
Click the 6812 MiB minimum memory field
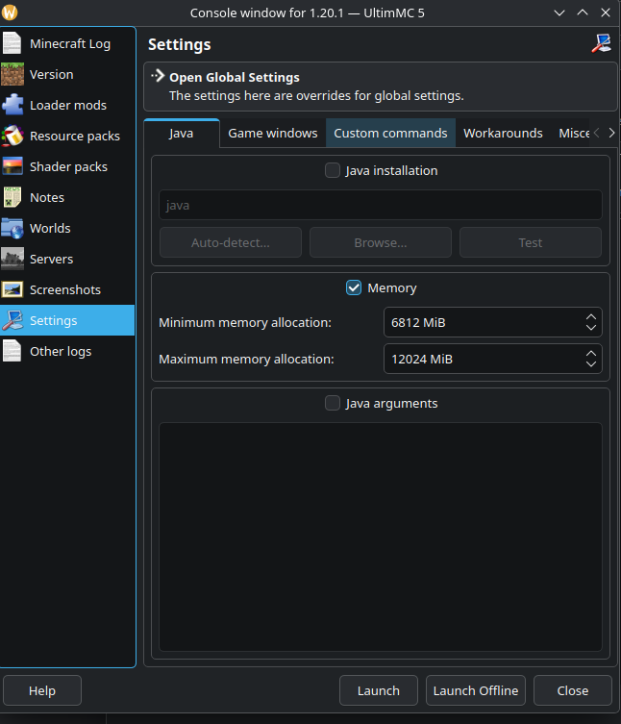click(492, 322)
